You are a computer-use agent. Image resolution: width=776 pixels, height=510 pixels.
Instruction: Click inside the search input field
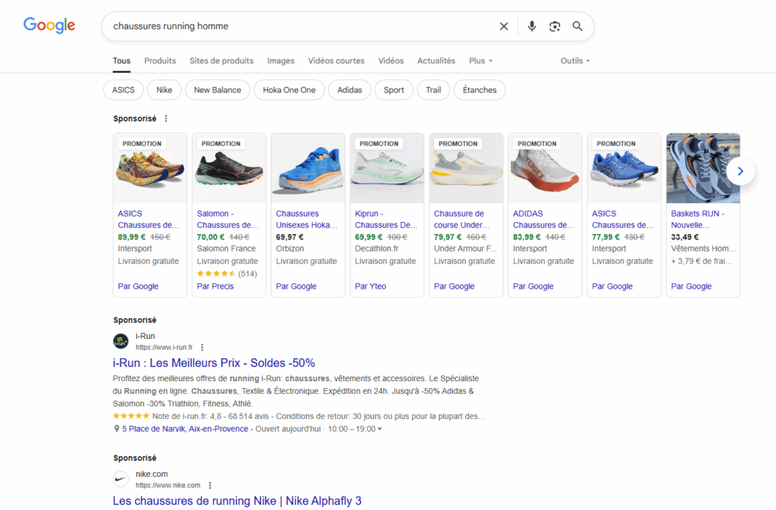click(x=302, y=27)
